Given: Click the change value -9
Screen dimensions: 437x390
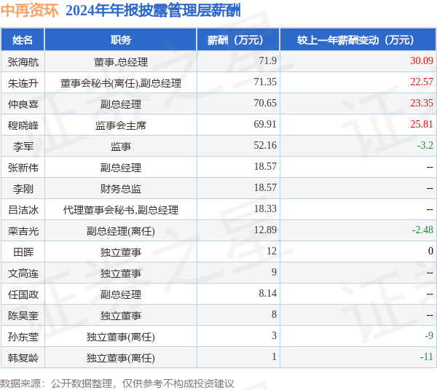Looking at the screenshot, I should coord(429,335).
